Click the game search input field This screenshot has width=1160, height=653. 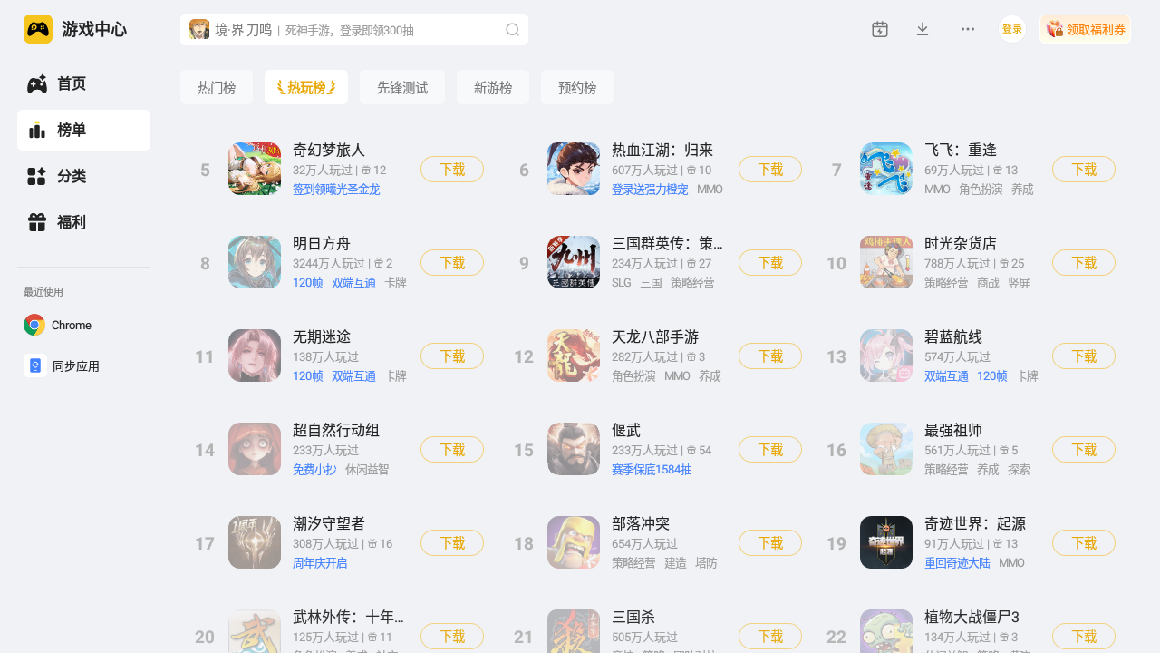(x=354, y=30)
